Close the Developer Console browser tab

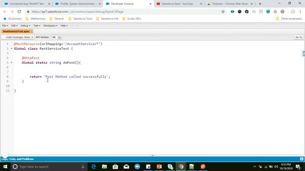(151, 4)
